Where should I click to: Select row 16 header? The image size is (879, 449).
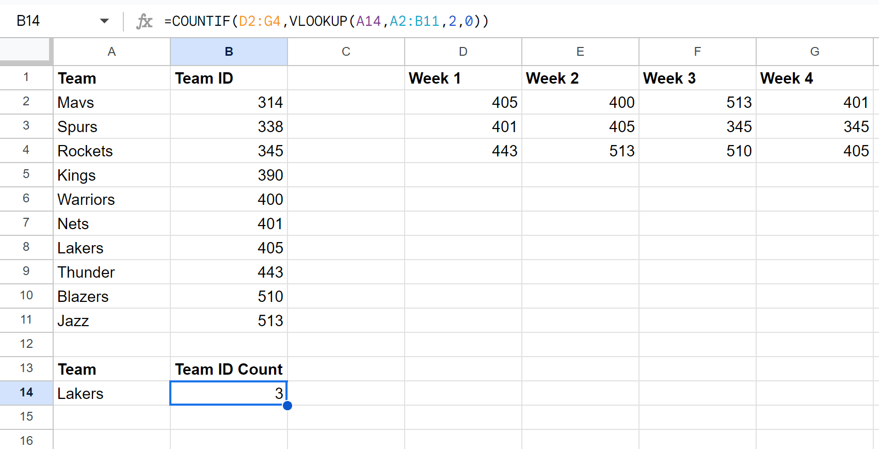coord(26,440)
